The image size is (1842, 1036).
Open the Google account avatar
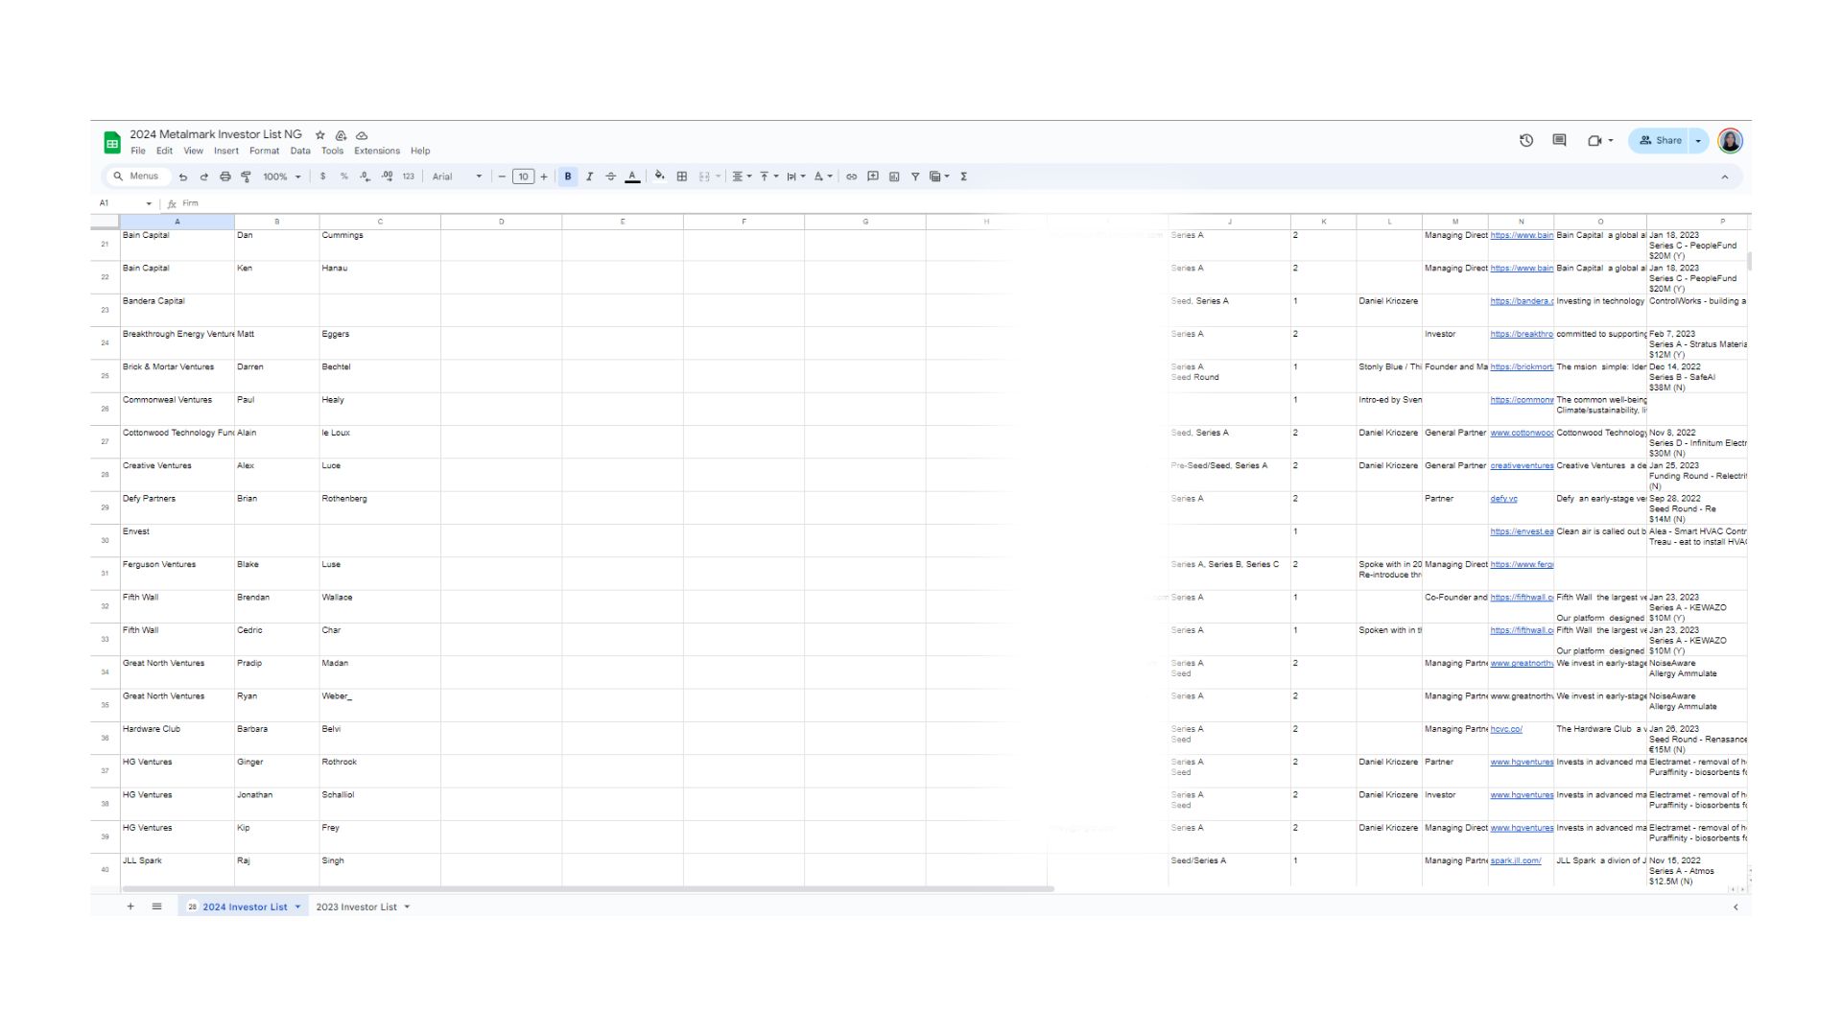[1730, 141]
